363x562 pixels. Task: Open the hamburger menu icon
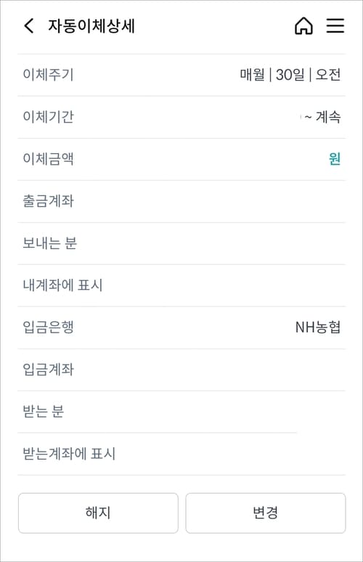[335, 26]
